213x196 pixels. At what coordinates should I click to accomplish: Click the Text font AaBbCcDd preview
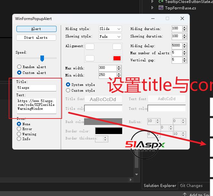[x=167, y=99]
